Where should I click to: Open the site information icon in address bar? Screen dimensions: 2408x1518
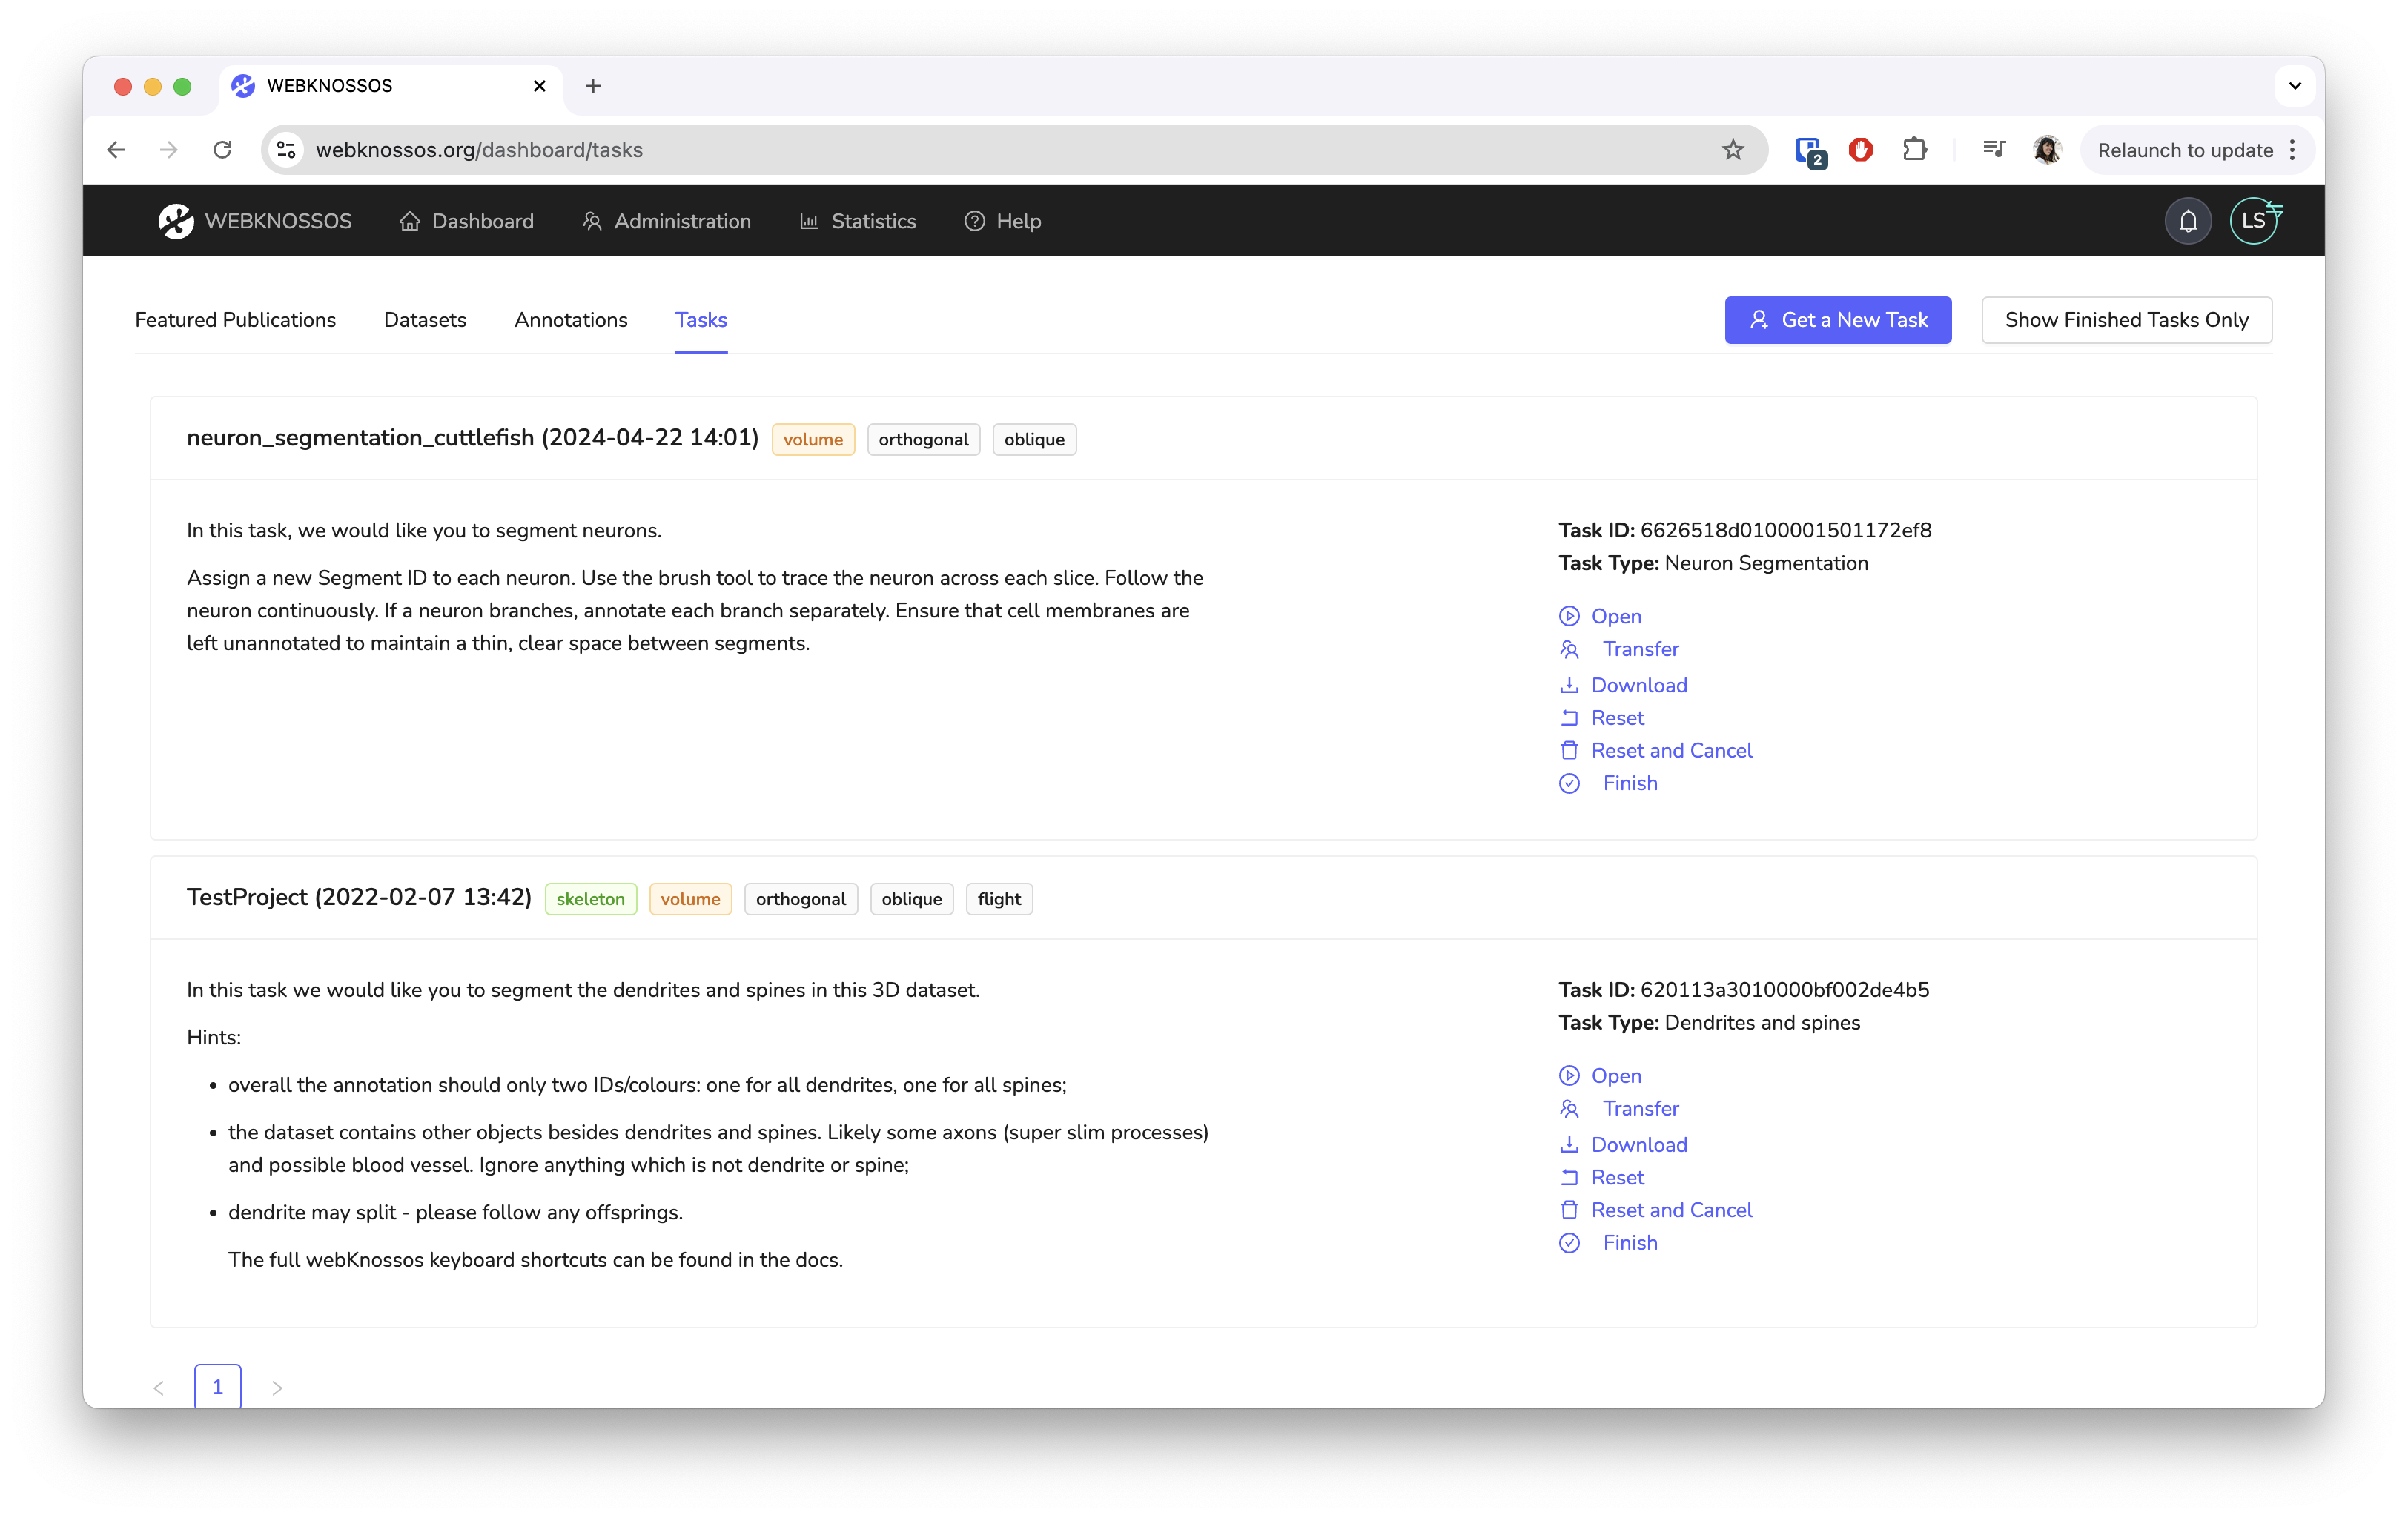point(287,150)
